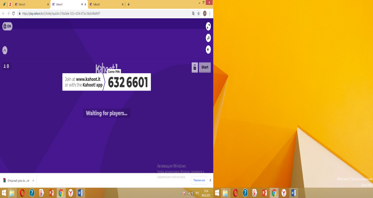Viewport: 373px width, 198px height.
Task: Expand the downloaded file options arrow
Action: 33,181
